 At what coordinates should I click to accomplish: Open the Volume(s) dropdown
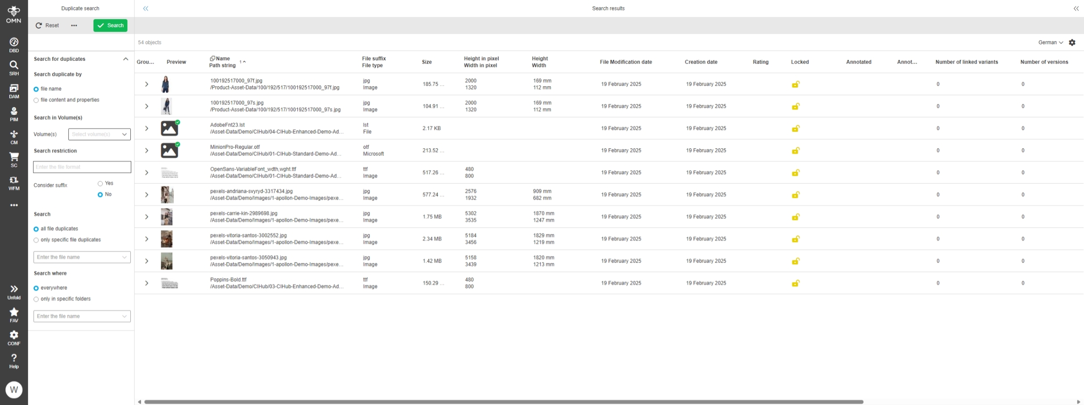[99, 134]
